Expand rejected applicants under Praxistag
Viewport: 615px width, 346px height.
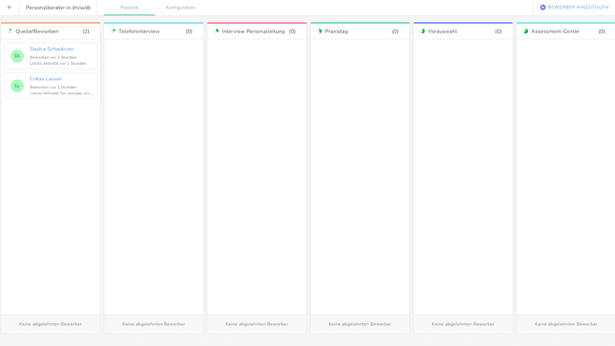(x=360, y=324)
